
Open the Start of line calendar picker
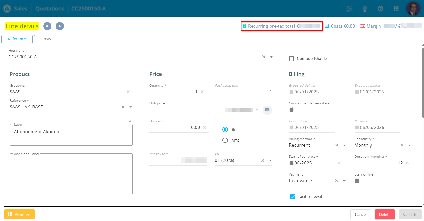(x=357, y=181)
